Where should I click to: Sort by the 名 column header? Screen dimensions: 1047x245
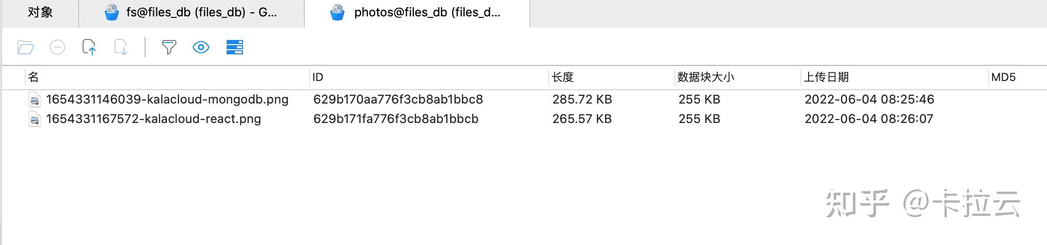click(34, 77)
